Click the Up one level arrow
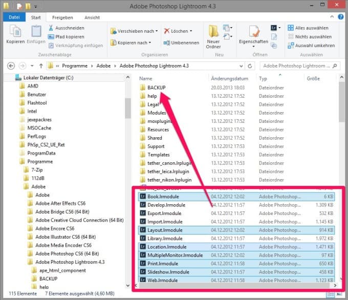This screenshot has height=300, width=348. point(41,66)
